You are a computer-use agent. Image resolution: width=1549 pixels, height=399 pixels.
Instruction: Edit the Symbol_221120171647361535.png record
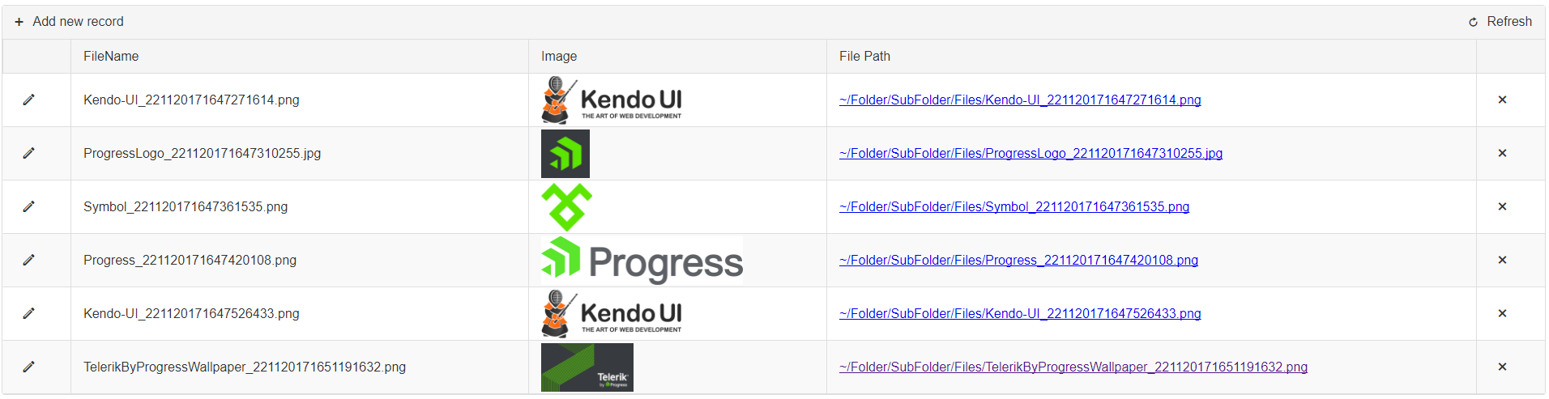(x=28, y=206)
